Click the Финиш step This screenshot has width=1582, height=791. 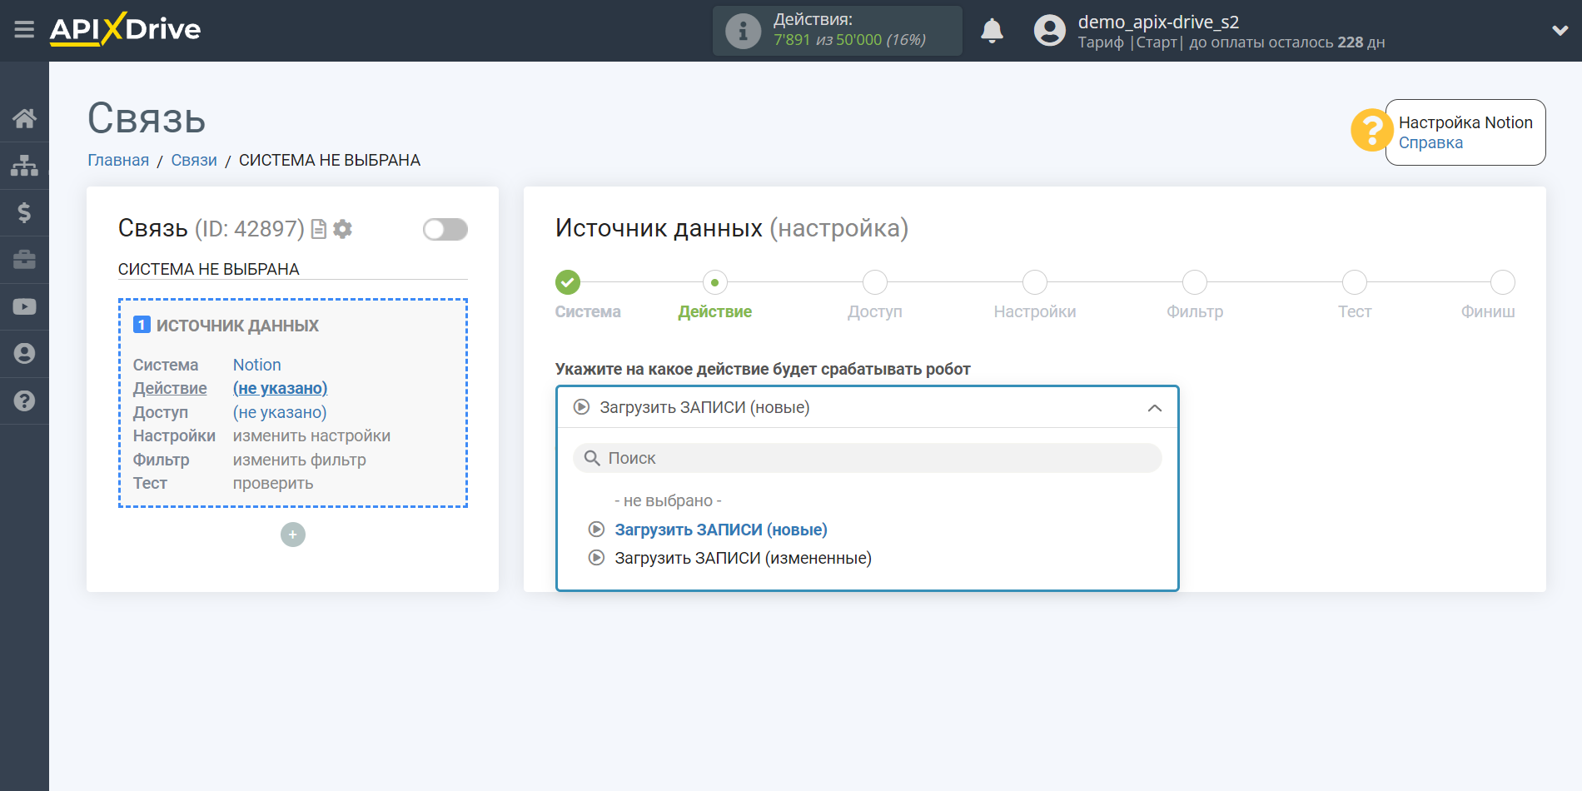tap(1502, 282)
